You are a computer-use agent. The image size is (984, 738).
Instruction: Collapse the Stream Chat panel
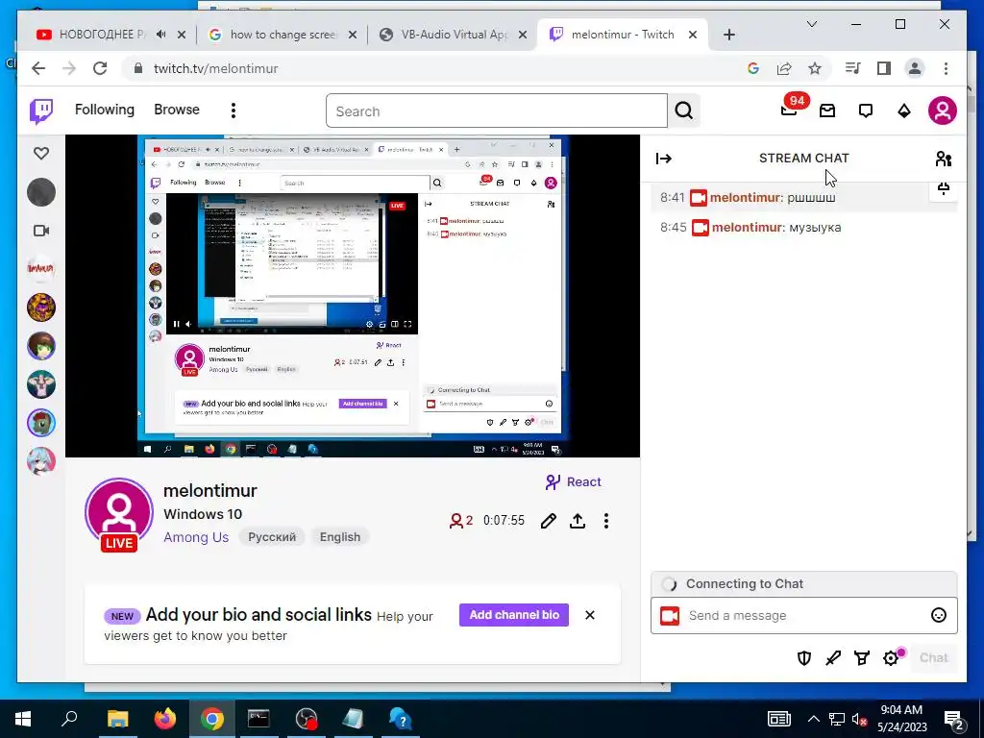click(663, 159)
